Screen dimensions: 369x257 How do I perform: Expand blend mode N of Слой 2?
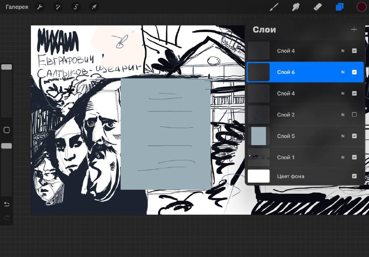coord(343,115)
